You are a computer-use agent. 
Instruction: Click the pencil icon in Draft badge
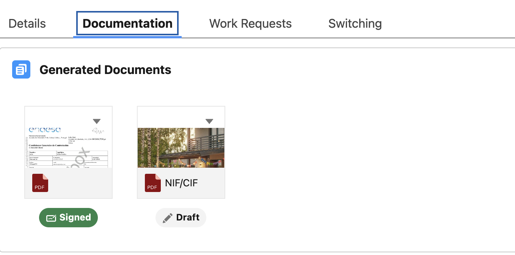[x=167, y=218]
